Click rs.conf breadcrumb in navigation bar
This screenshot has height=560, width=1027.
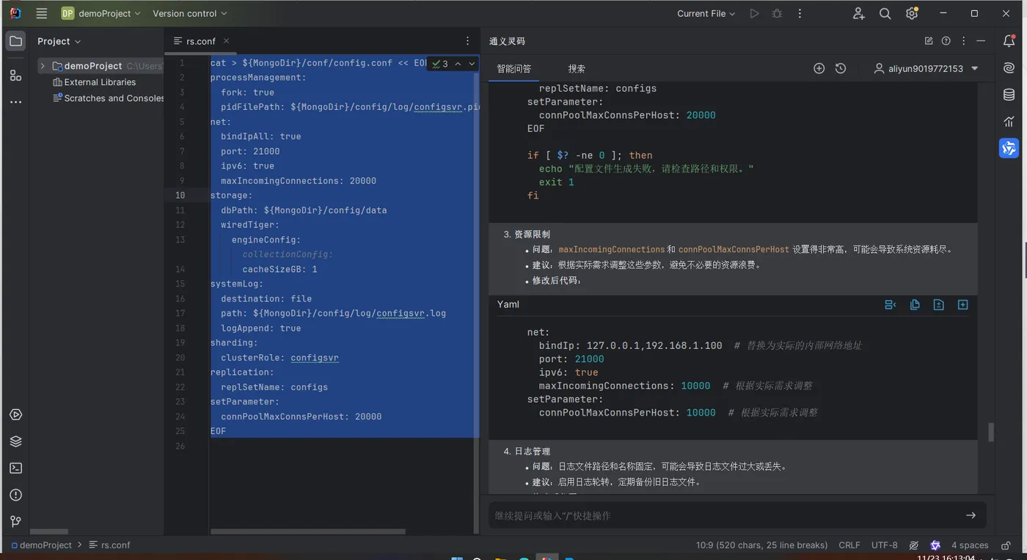pyautogui.click(x=110, y=545)
